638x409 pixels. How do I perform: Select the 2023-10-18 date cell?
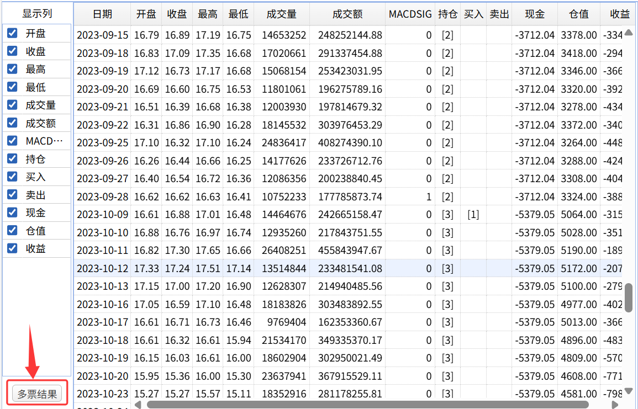point(102,340)
